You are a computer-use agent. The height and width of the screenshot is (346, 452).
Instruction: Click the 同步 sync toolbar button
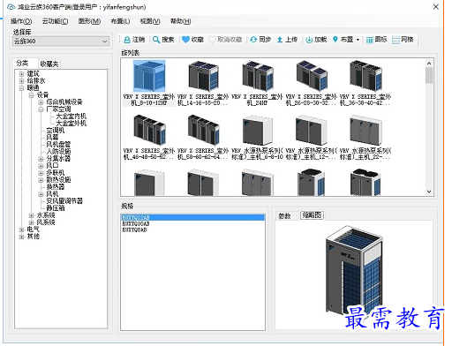pos(260,40)
